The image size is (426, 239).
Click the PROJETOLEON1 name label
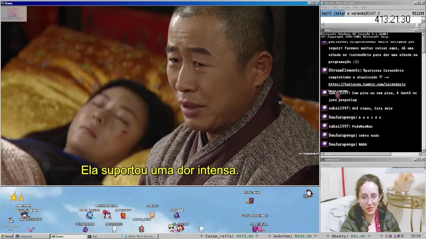coord(31,219)
